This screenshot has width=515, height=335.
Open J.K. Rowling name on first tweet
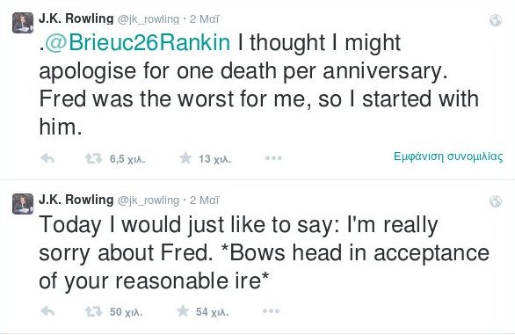(76, 18)
